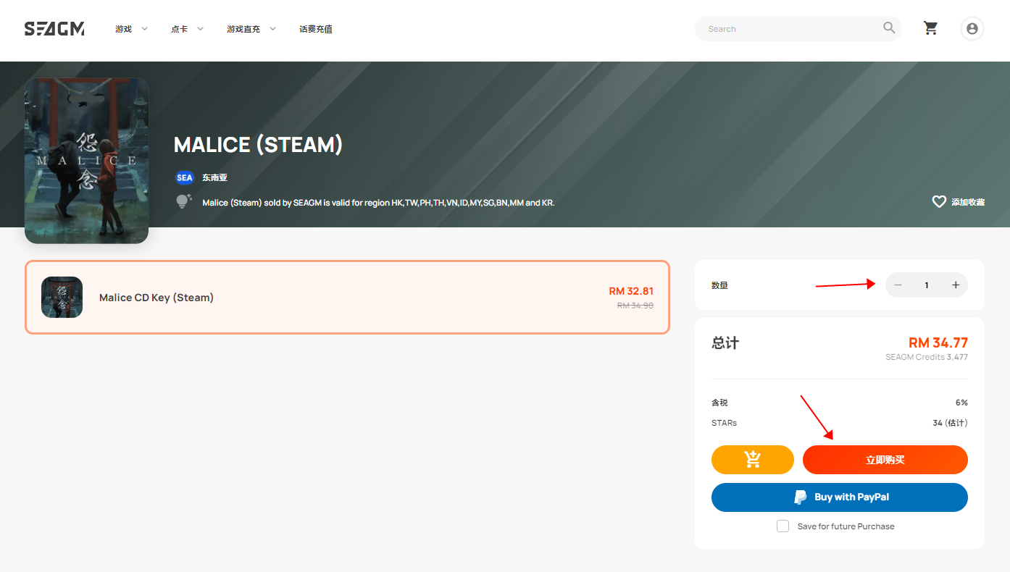Click the SEAGM Credits 3,477 text

(x=927, y=357)
